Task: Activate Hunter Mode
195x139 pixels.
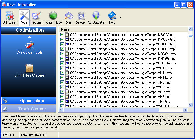Action: (x=53, y=18)
